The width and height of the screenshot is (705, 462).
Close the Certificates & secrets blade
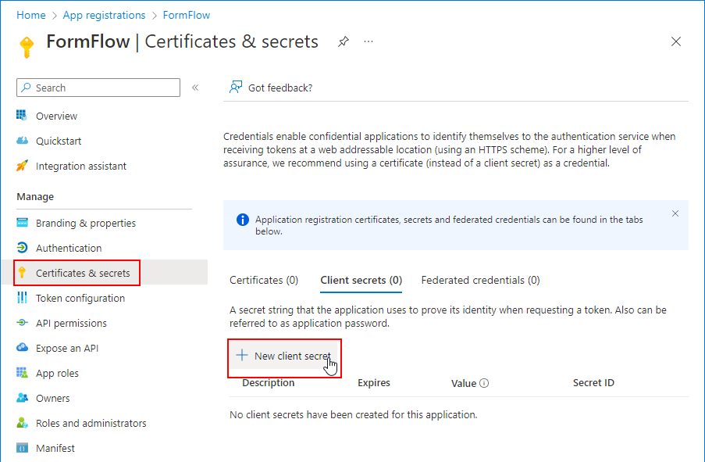pyautogui.click(x=676, y=41)
